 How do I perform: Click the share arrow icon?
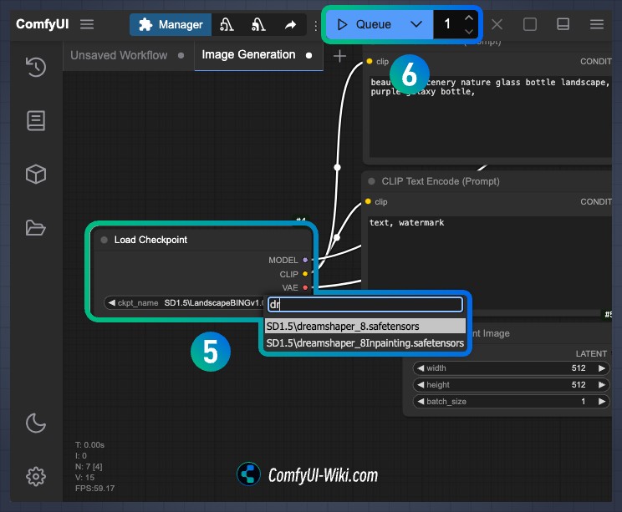point(290,25)
